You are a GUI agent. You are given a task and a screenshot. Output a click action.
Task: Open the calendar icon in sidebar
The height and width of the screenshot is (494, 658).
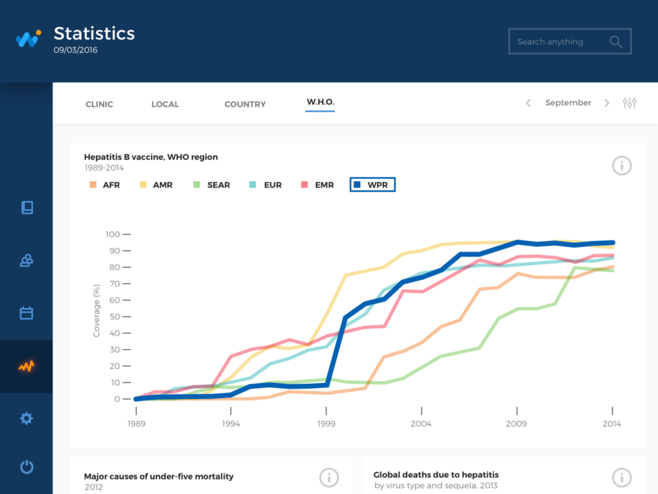(x=26, y=313)
